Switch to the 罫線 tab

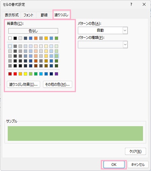[x=44, y=15]
